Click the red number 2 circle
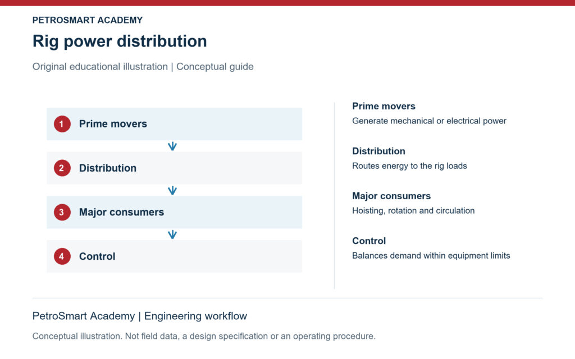This screenshot has height=359, width=575. pos(62,168)
